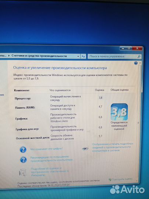This screenshot has width=149, height=199.
Task: Click the 3,8 overall score badge
Action: coord(119,112)
